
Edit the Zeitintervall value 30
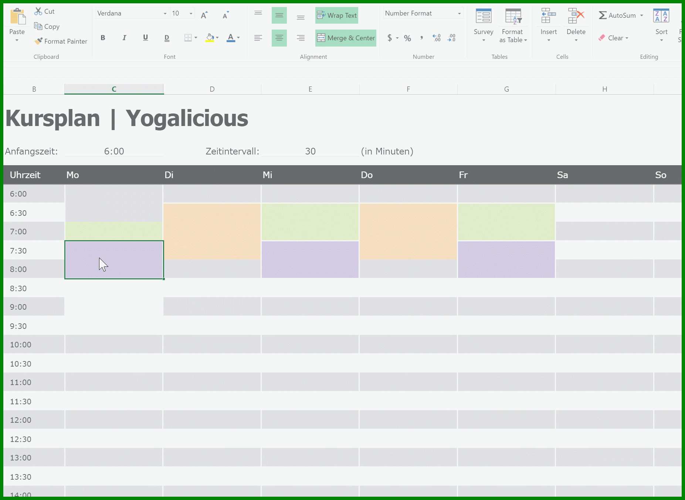pos(310,151)
